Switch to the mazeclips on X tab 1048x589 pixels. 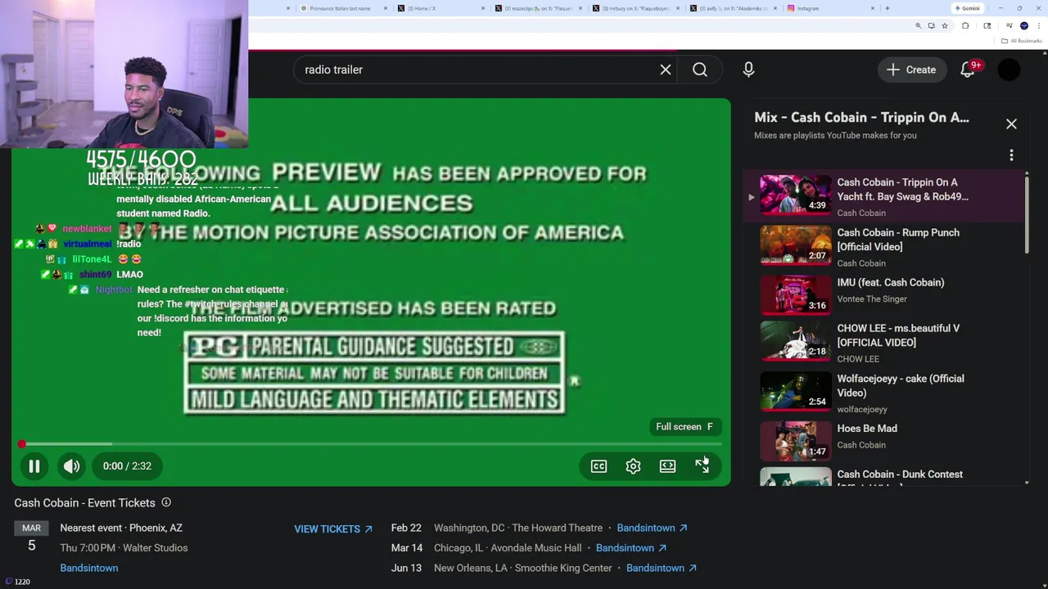pos(537,8)
